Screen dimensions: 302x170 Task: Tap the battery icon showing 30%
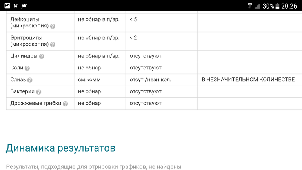[x=278, y=6]
